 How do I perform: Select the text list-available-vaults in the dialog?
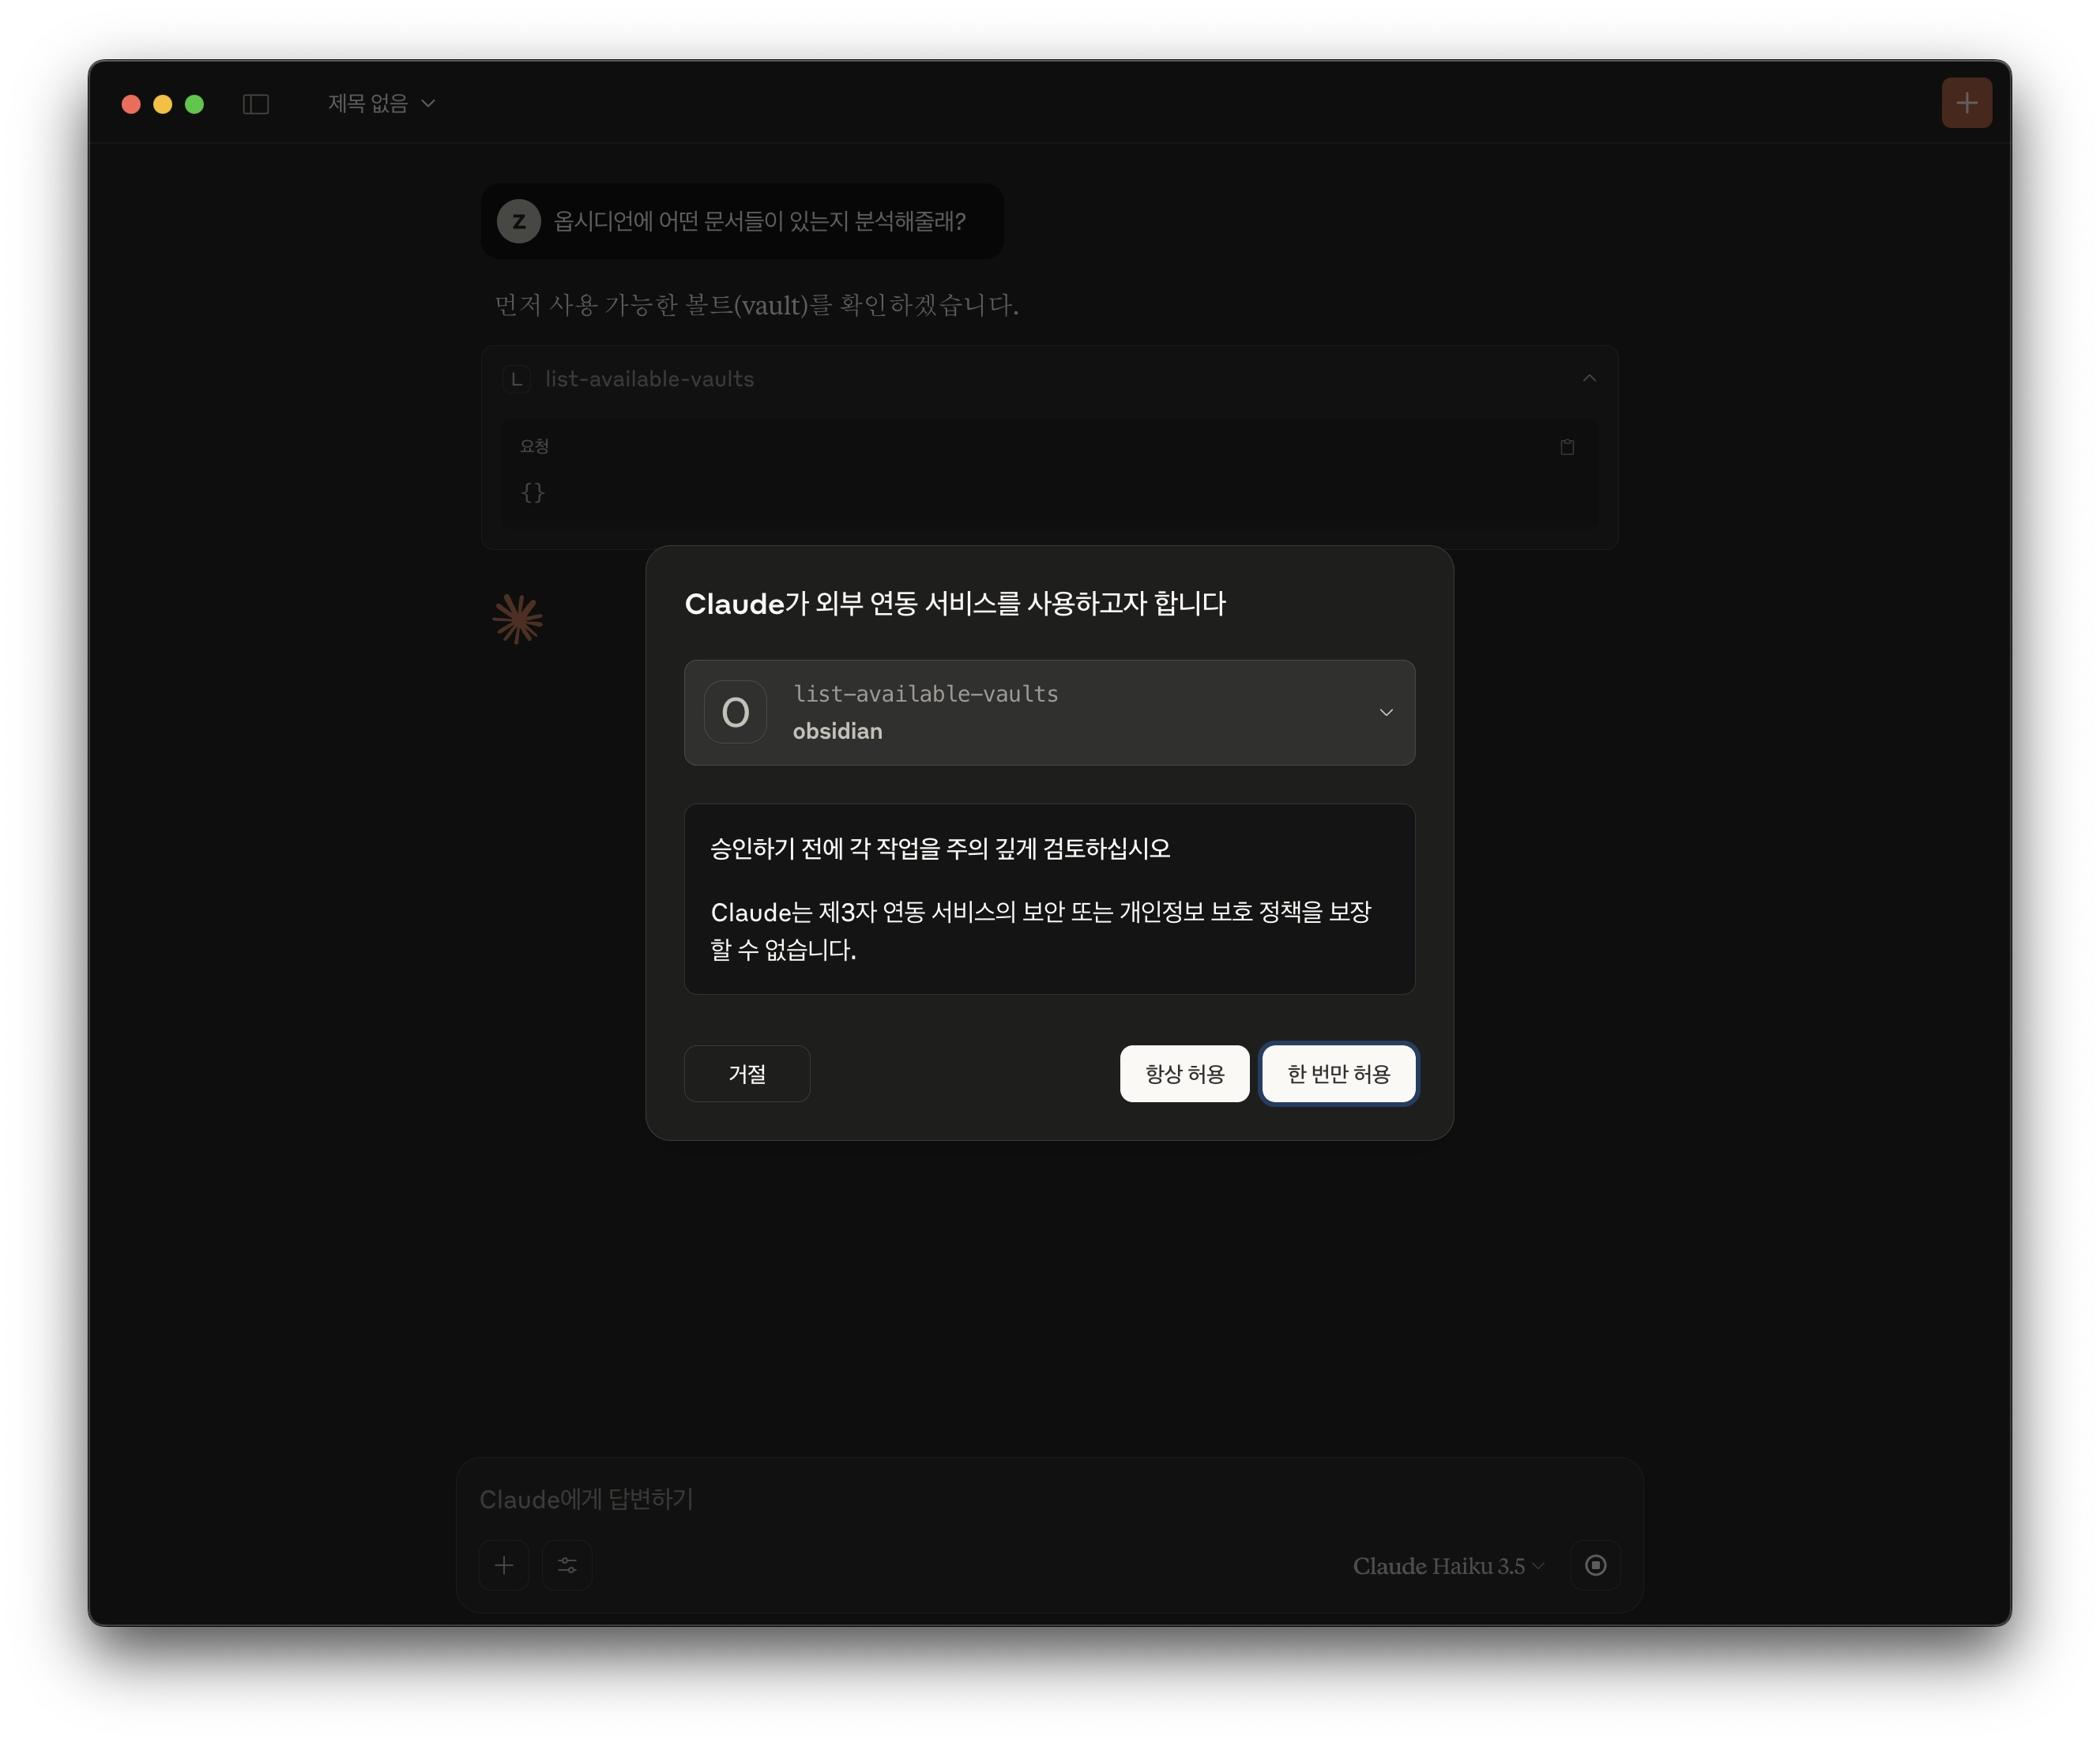pyautogui.click(x=926, y=693)
